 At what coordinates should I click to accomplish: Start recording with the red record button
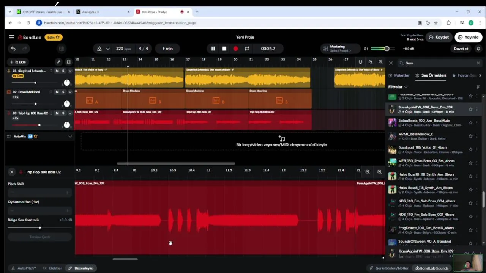tap(236, 49)
